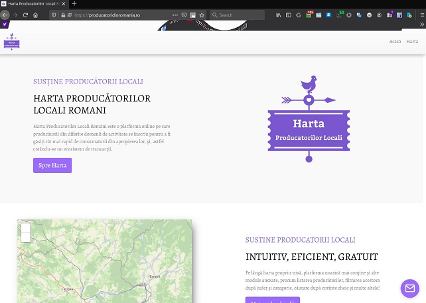
Task: Click the Harta site logo in header
Action: [x=12, y=43]
